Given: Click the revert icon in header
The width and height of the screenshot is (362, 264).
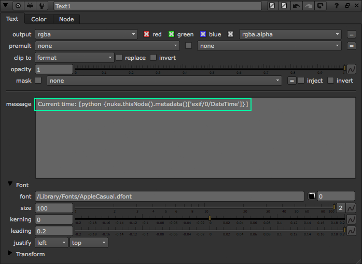Looking at the screenshot, I should 321,6.
